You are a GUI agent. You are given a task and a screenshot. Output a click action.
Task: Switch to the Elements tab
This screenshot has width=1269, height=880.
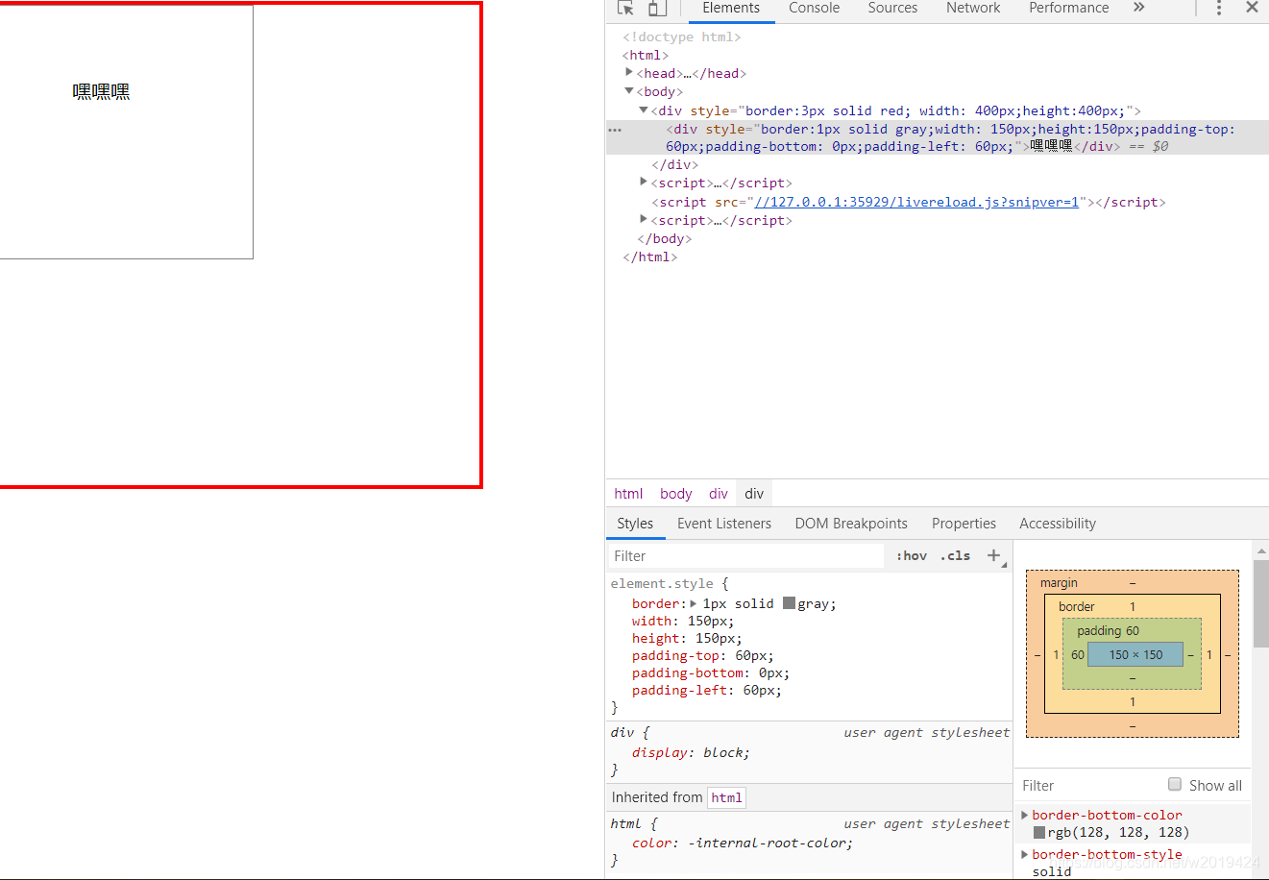click(731, 8)
